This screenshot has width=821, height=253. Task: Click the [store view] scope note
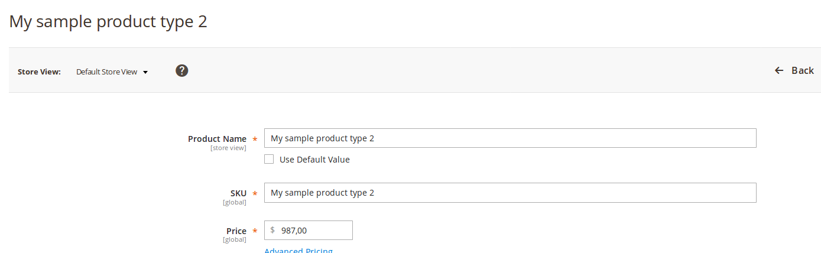point(228,148)
